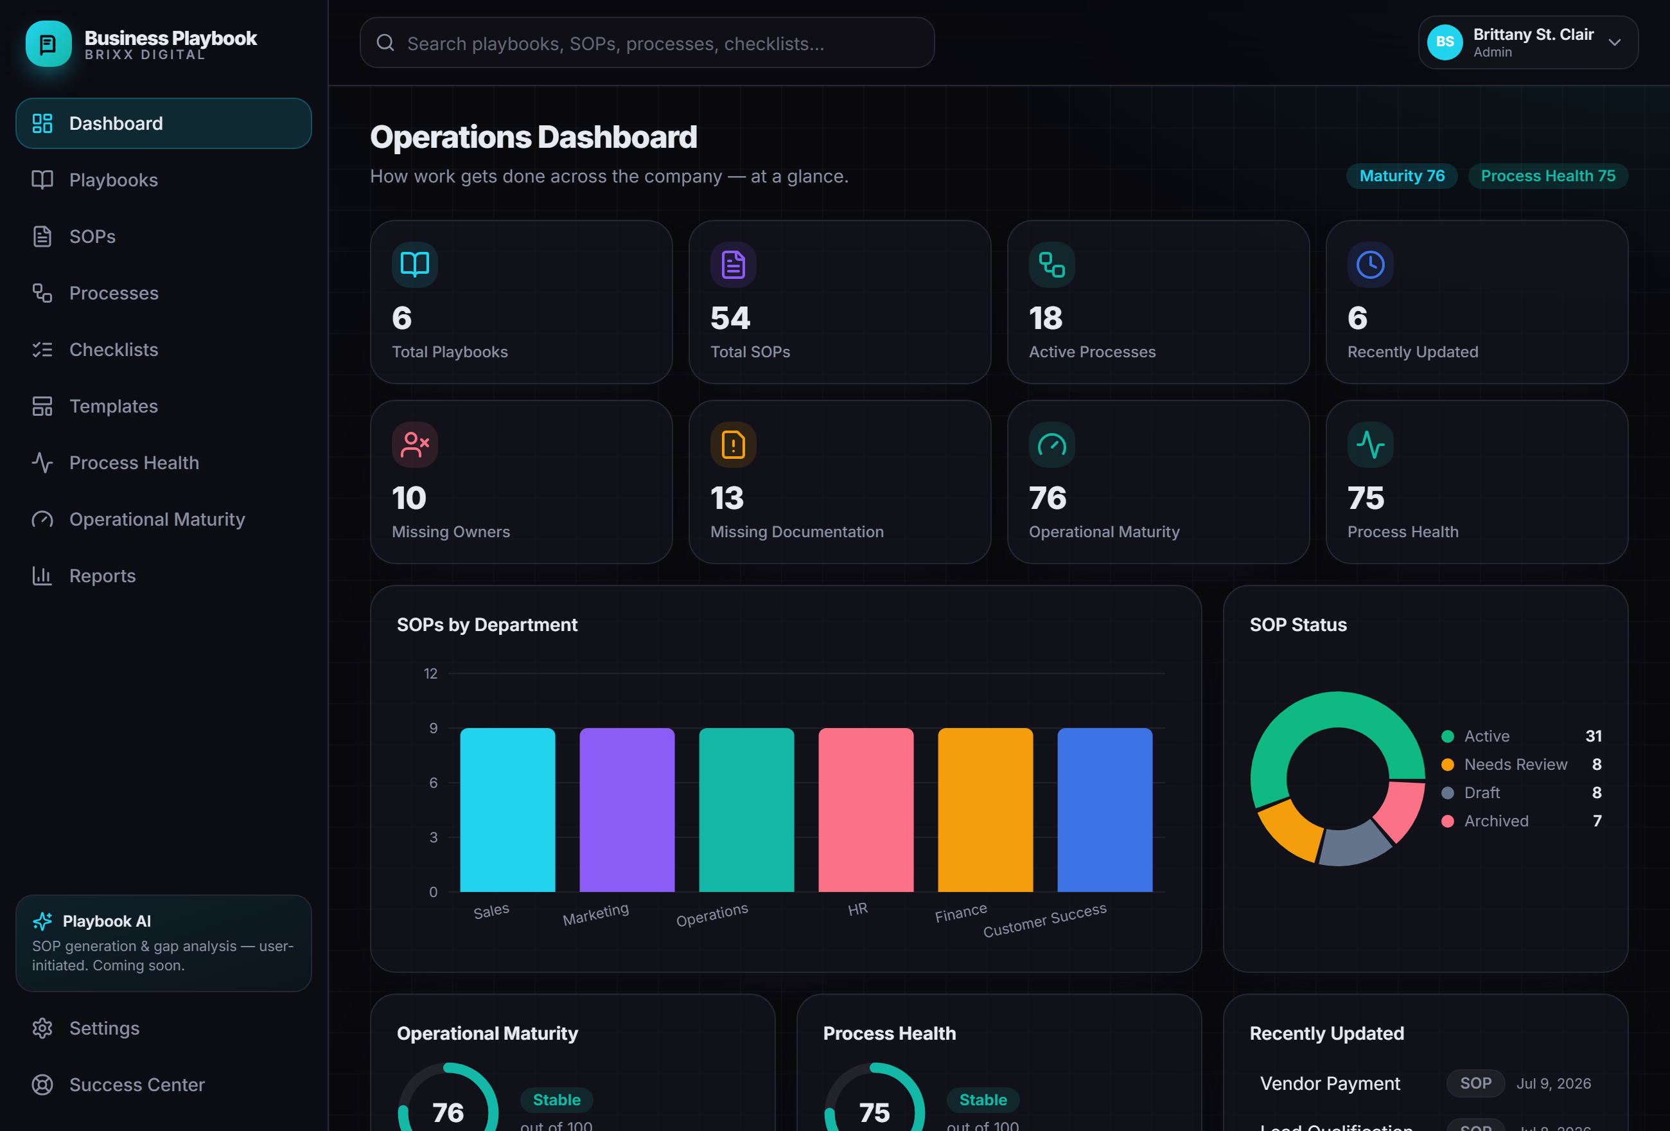Click Stable badge in Process Health panel
The width and height of the screenshot is (1670, 1131).
982,1100
